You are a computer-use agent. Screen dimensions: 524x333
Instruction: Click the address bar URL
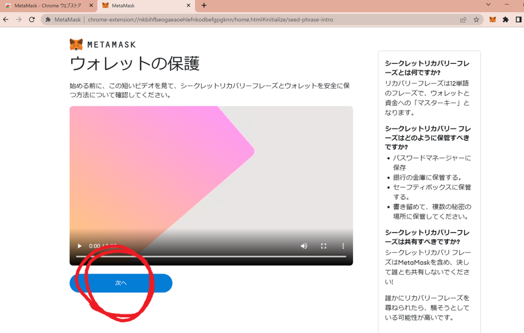coord(210,20)
